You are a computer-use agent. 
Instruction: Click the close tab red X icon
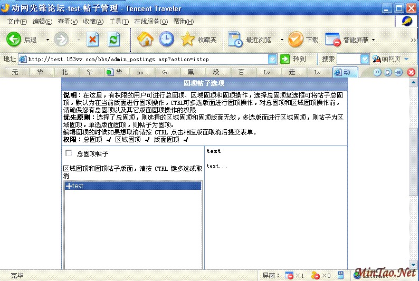pos(411,72)
